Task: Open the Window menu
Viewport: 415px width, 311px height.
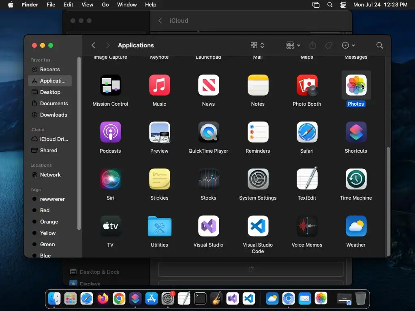Action: click(x=127, y=4)
